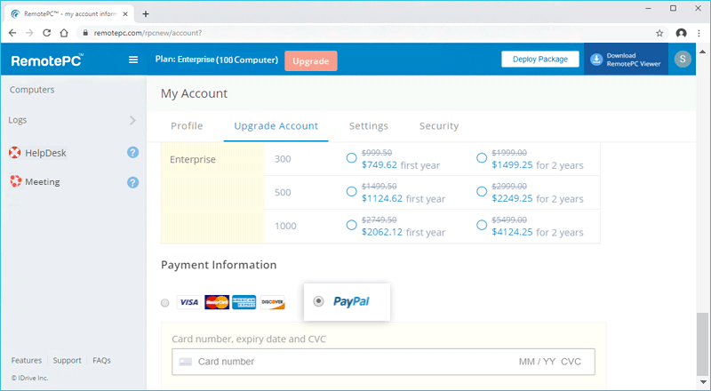The width and height of the screenshot is (711, 391).
Task: Switch to the Security tab
Action: pos(439,126)
